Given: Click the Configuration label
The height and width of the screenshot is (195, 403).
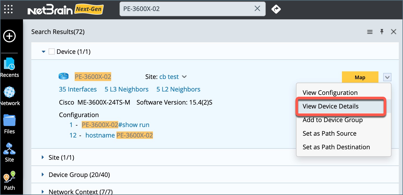Looking at the screenshot, I should point(79,115).
